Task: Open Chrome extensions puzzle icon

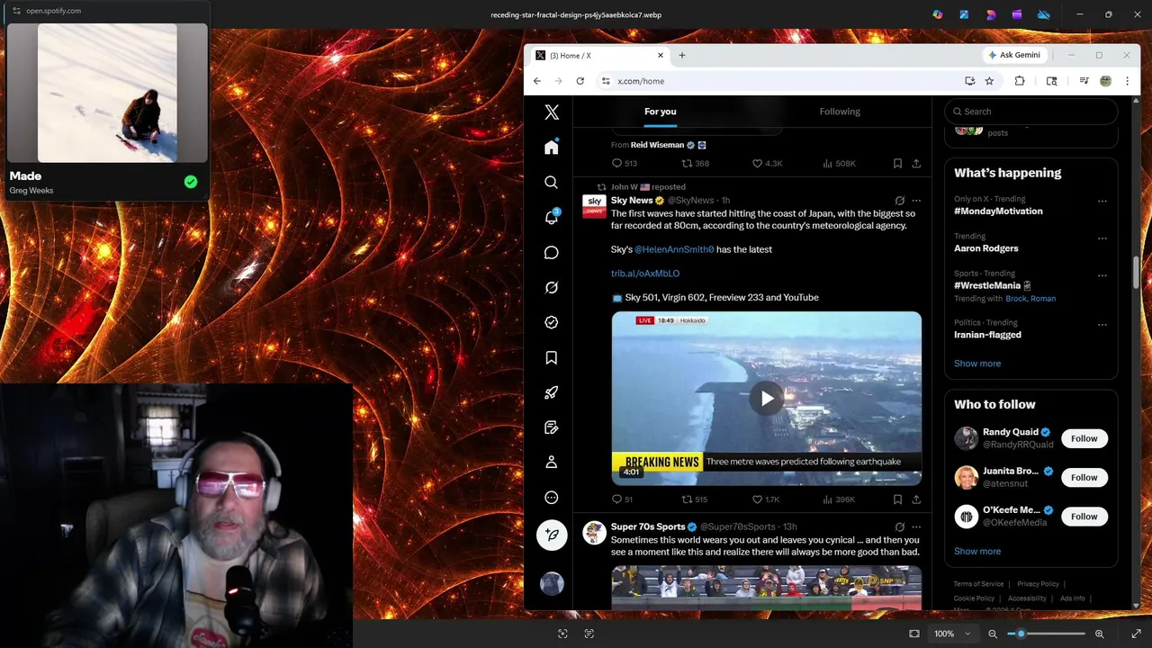Action: 1020,81
